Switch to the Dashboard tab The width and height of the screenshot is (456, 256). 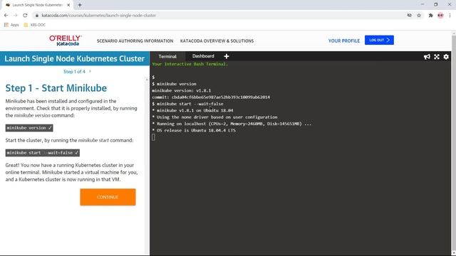[x=203, y=56]
